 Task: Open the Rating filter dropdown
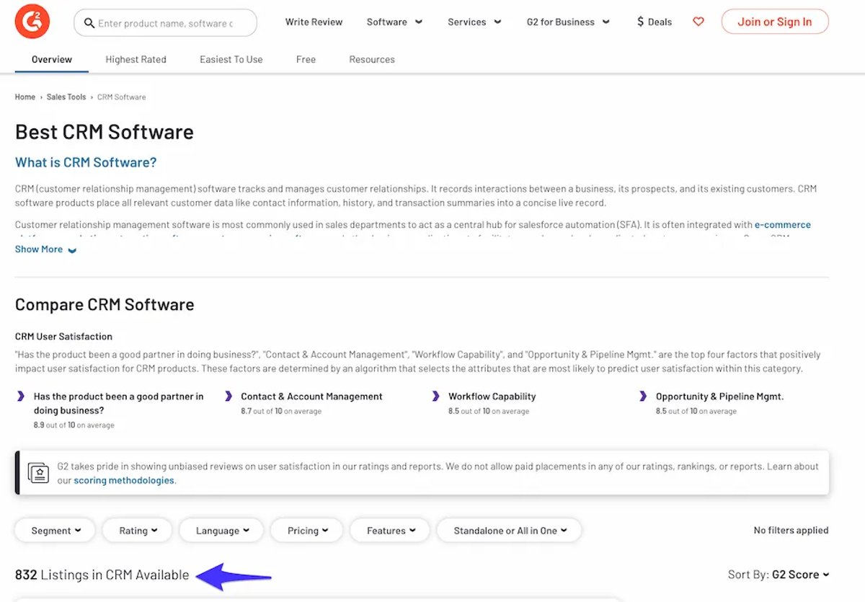137,531
